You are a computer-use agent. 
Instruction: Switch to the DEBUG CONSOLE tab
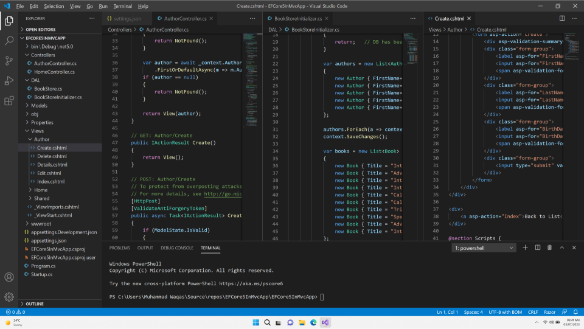tap(176, 248)
